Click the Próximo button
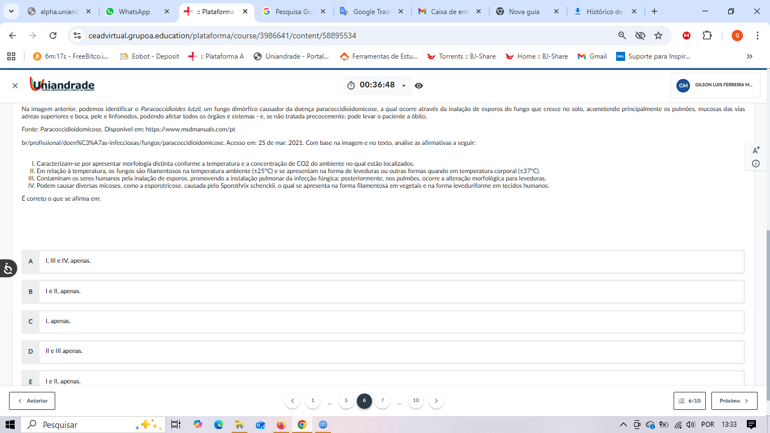 tap(734, 401)
